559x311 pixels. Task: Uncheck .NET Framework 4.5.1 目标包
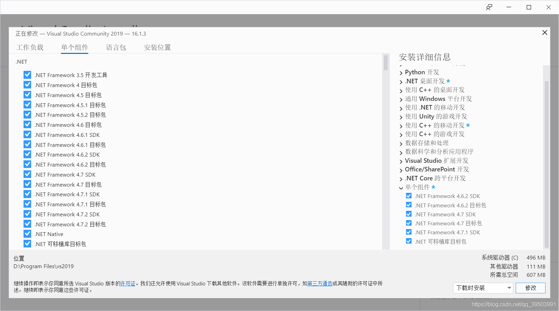point(27,105)
